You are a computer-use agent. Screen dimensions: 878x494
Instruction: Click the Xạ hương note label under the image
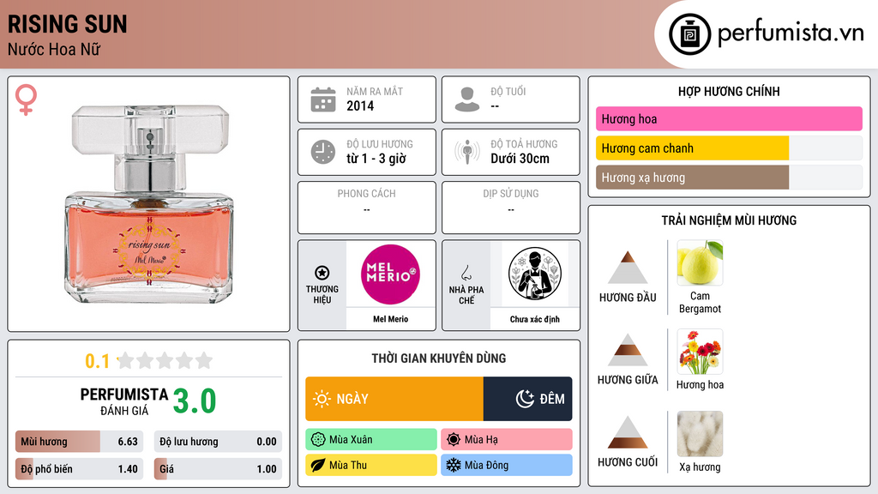[700, 467]
